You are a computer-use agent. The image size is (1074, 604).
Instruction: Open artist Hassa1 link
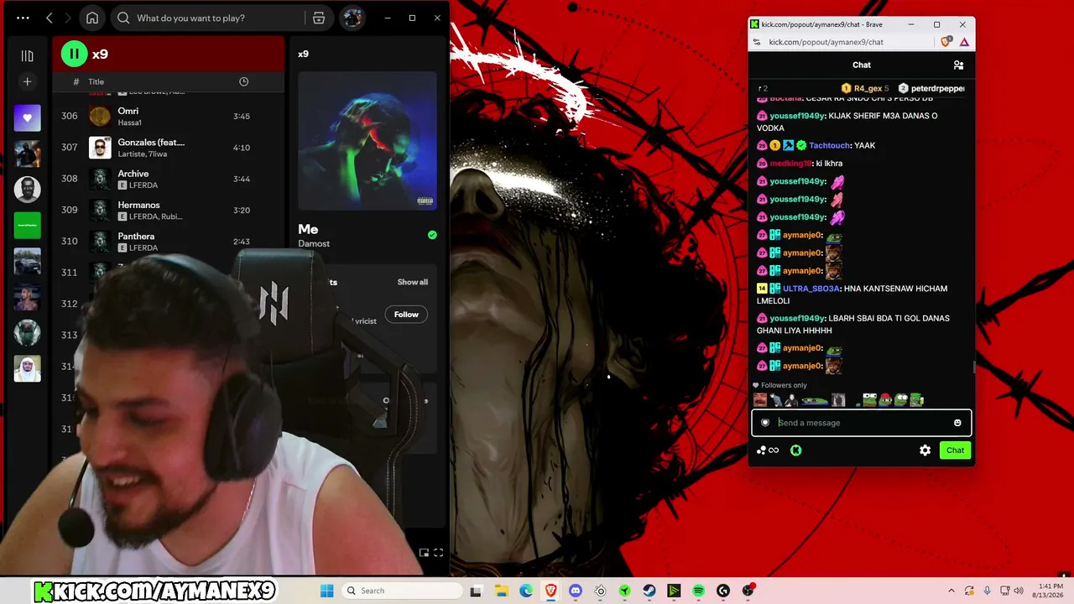(129, 122)
